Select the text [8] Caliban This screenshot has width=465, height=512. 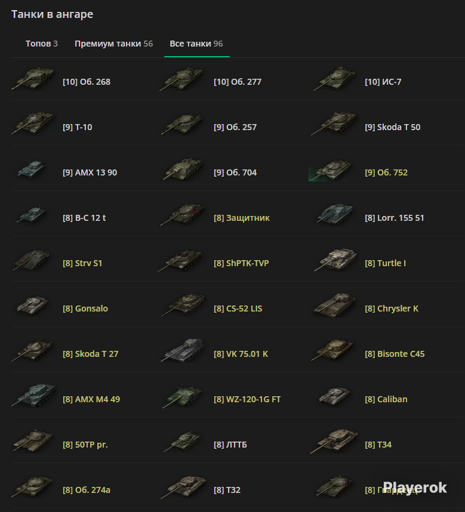[x=386, y=400]
